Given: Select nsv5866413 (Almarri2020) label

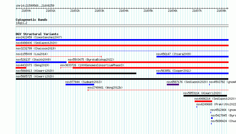Looking at the screenshot, I should point(35,71).
